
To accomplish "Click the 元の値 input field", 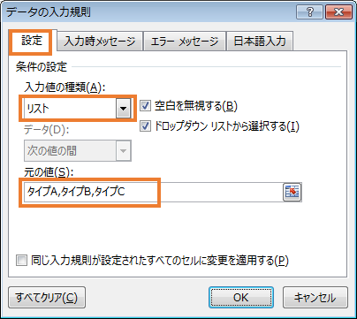I will coord(153,192).
